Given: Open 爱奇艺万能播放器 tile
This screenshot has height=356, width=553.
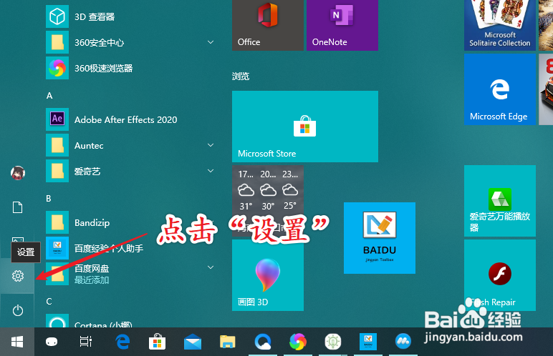Looking at the screenshot, I should [500, 201].
